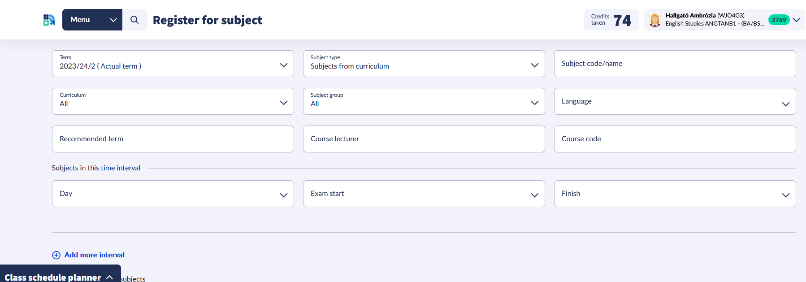View the Credits taken counter
The height and width of the screenshot is (282, 806).
pyautogui.click(x=611, y=20)
